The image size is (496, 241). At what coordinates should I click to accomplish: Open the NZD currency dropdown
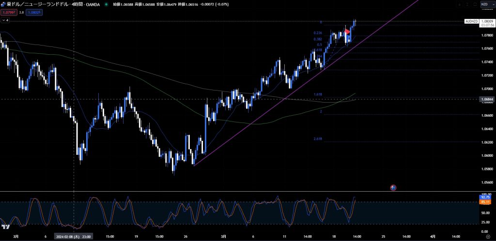tap(486, 4)
